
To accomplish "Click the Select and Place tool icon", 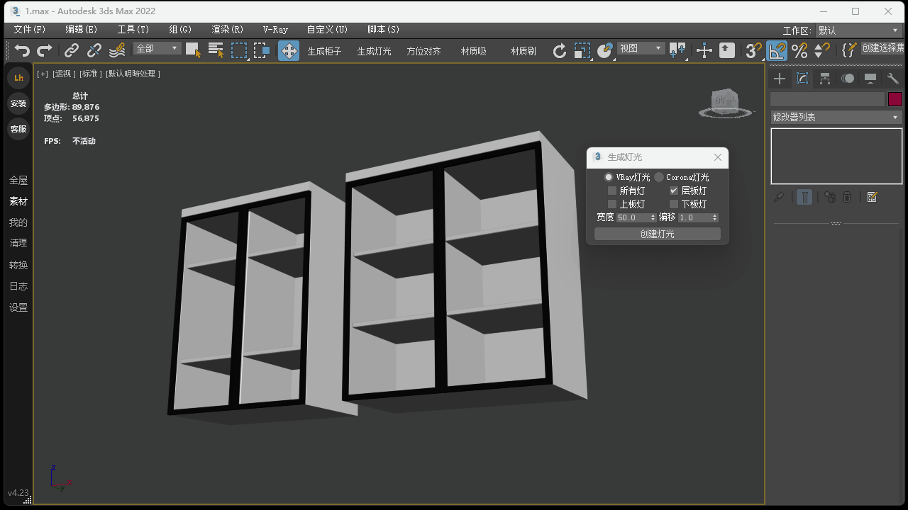I will 605,50.
